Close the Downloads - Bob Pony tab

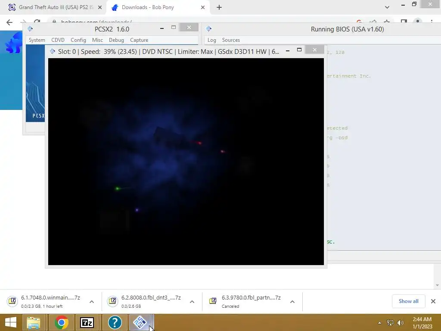[x=203, y=8]
